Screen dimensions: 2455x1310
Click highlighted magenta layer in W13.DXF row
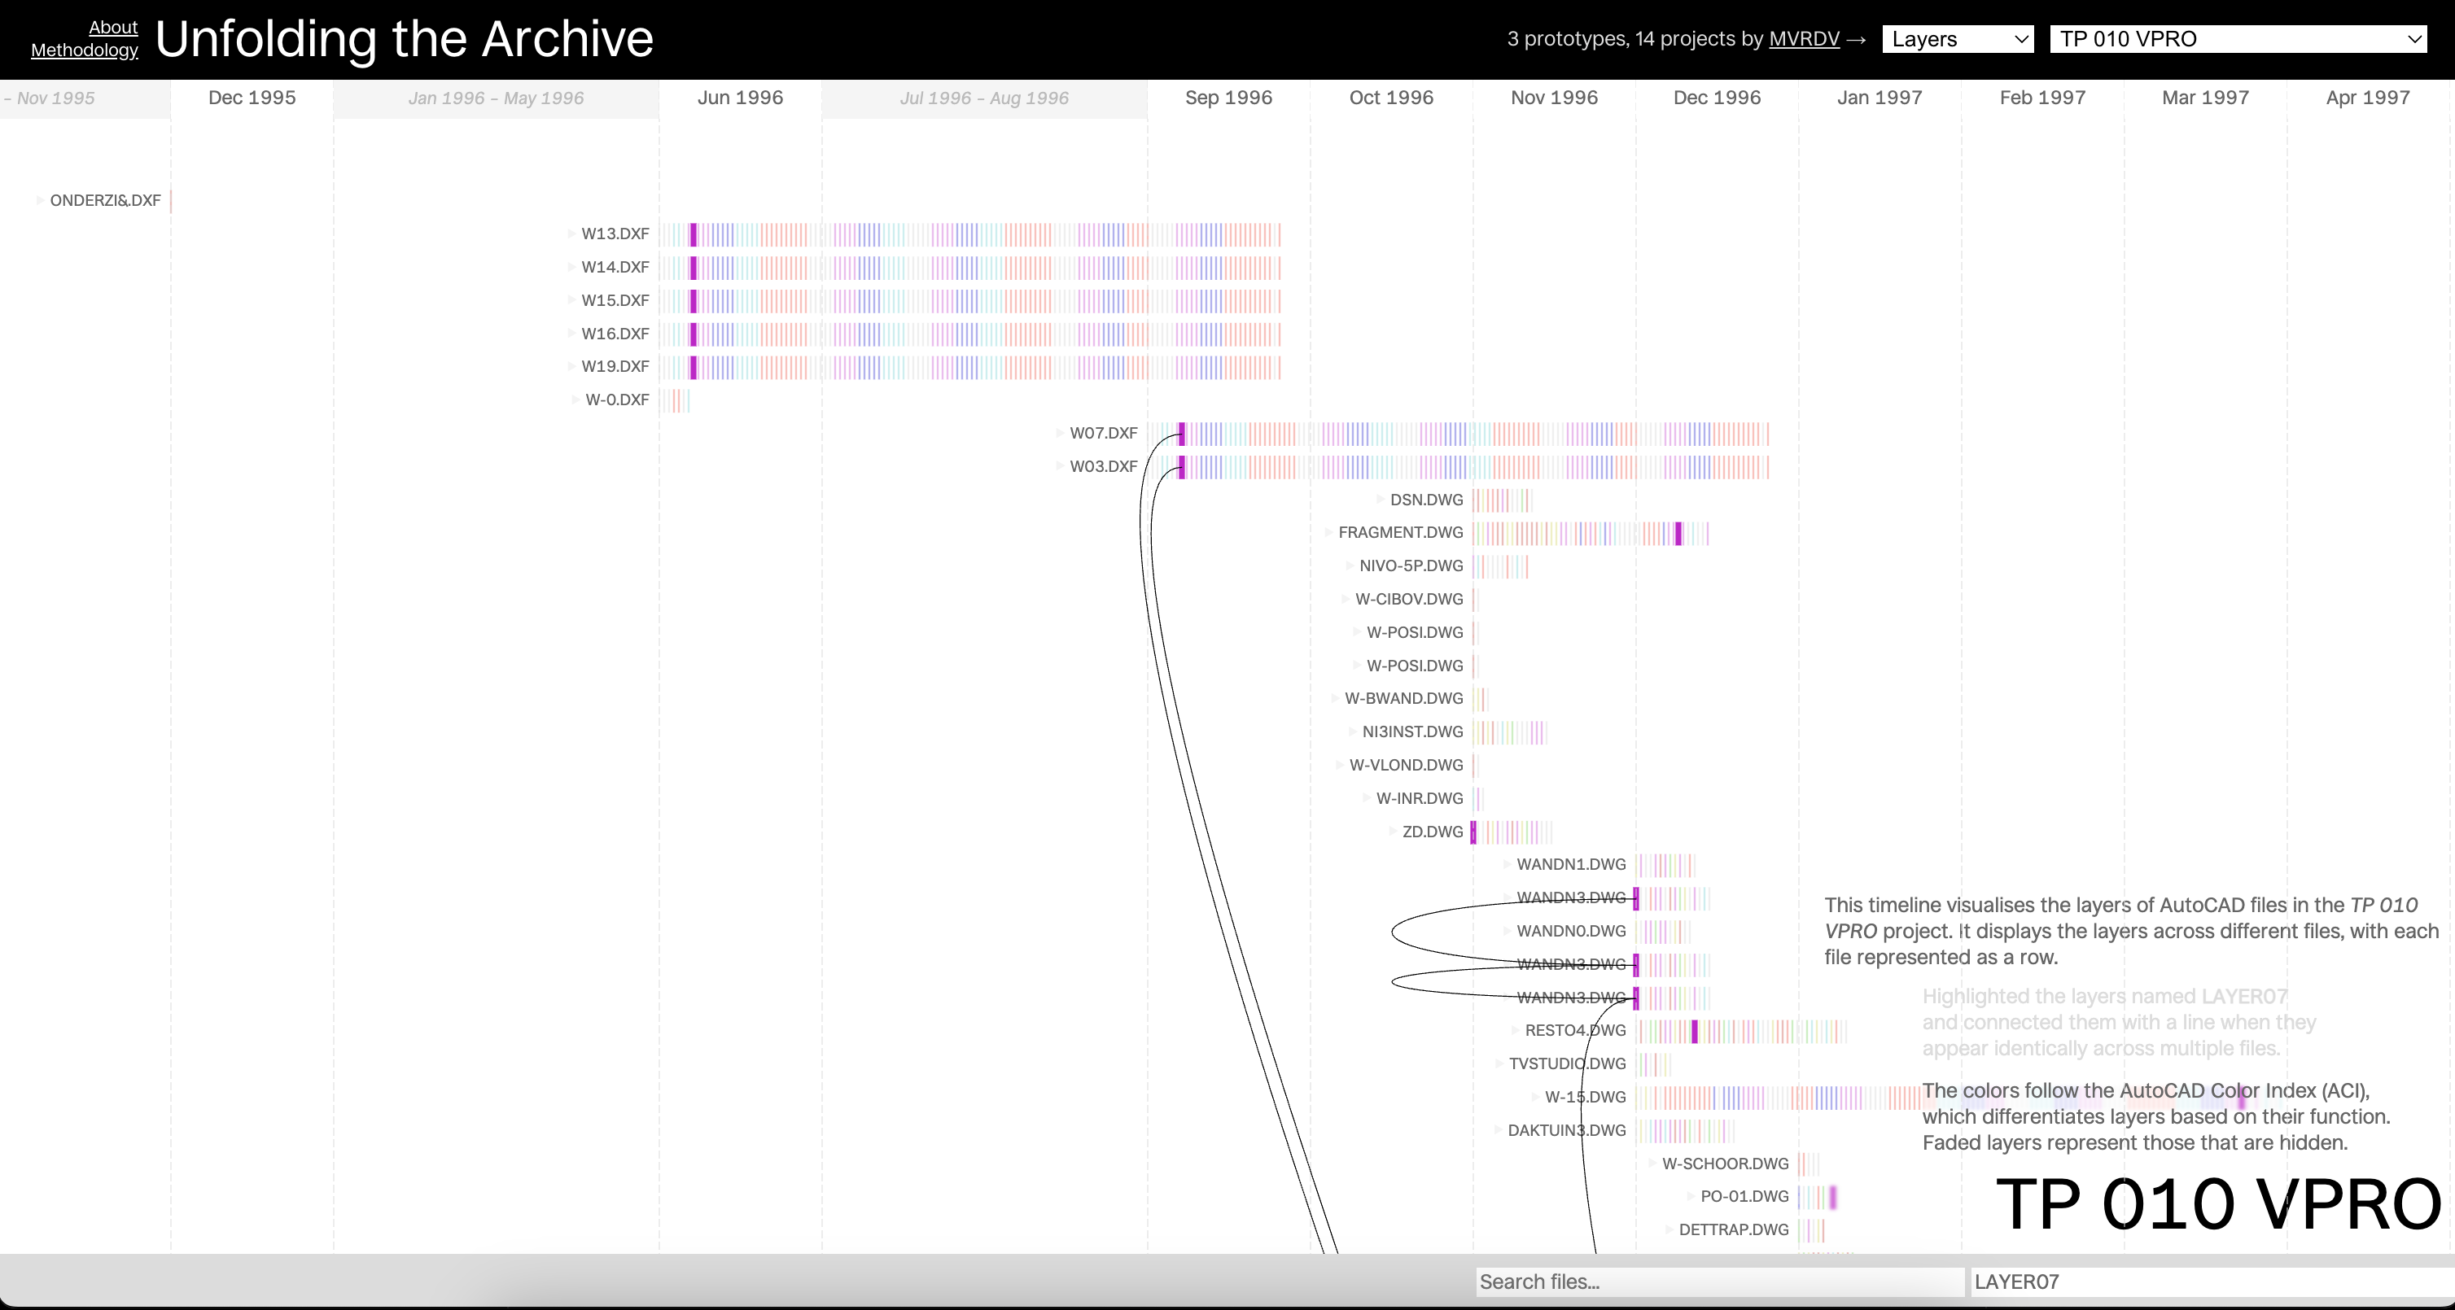pos(694,234)
